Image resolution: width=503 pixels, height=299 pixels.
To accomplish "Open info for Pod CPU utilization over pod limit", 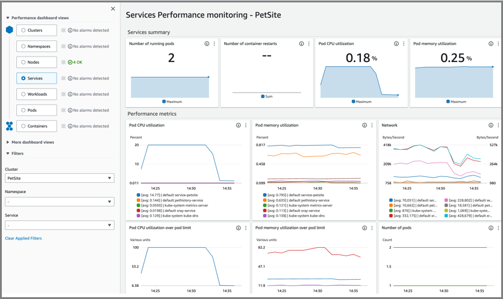I will [239, 228].
